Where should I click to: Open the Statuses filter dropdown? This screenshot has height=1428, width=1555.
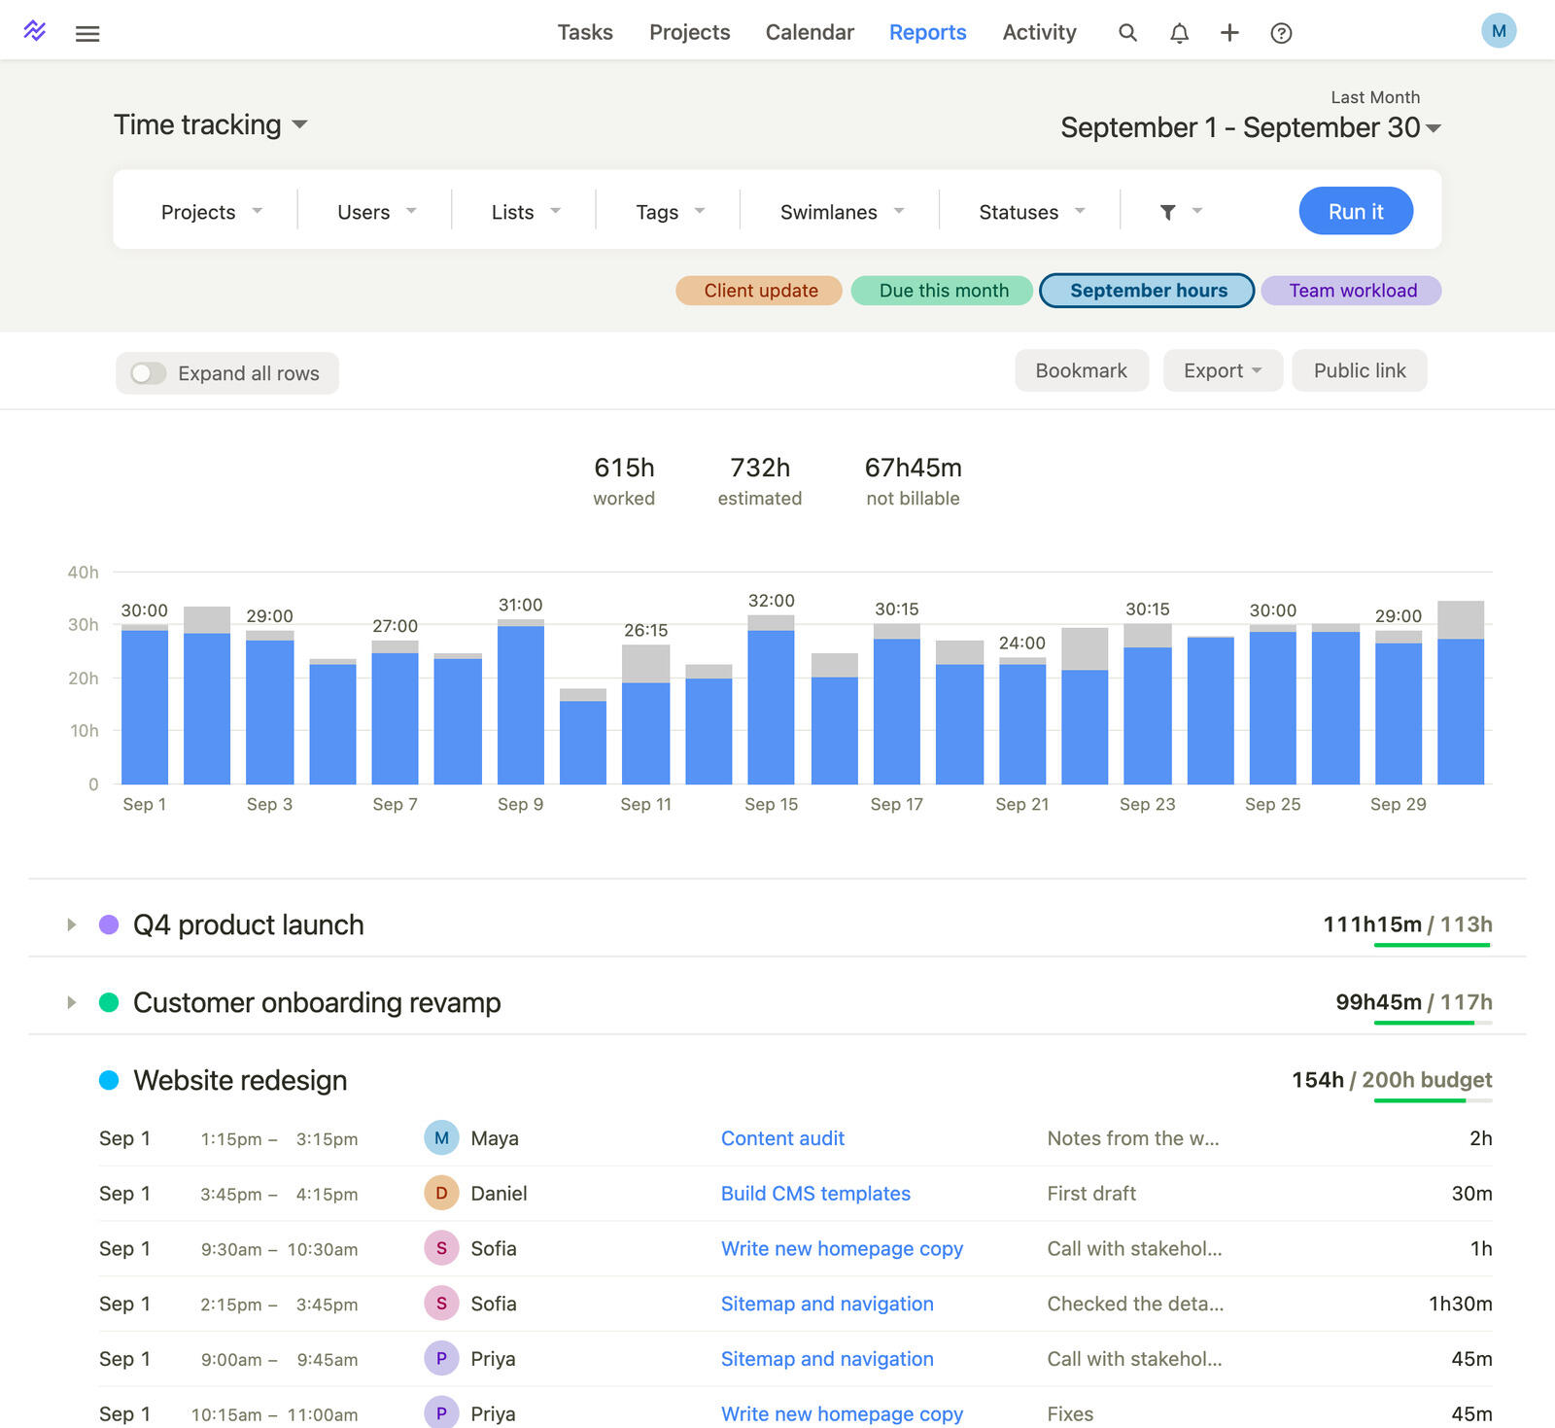pos(1031,212)
